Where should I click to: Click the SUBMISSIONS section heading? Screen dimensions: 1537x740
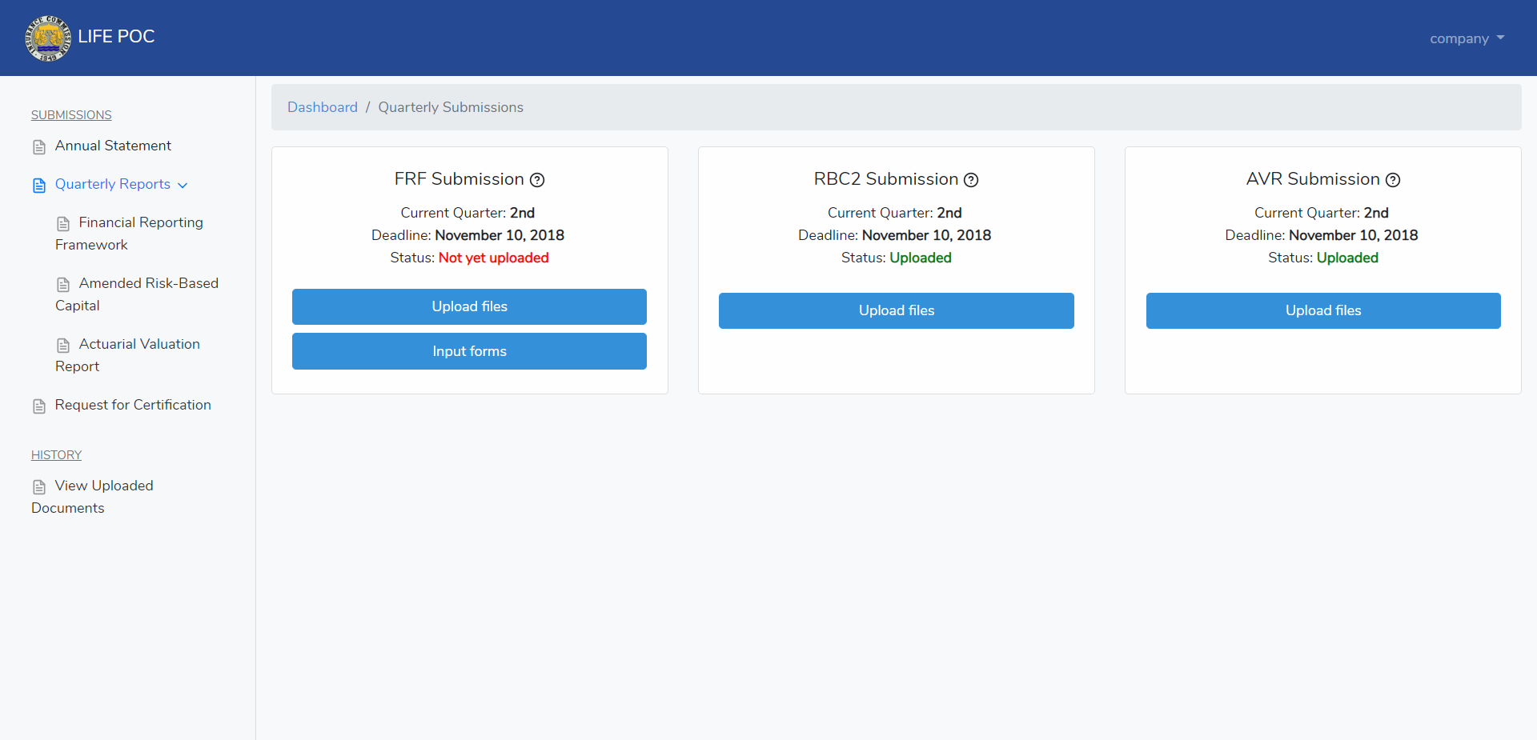click(x=71, y=115)
